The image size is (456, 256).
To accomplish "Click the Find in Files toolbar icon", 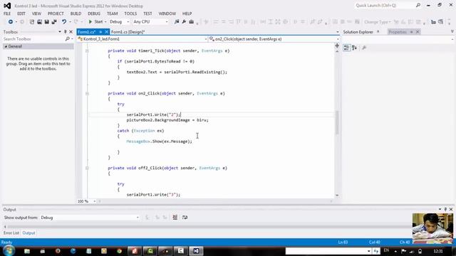I will click(177, 22).
